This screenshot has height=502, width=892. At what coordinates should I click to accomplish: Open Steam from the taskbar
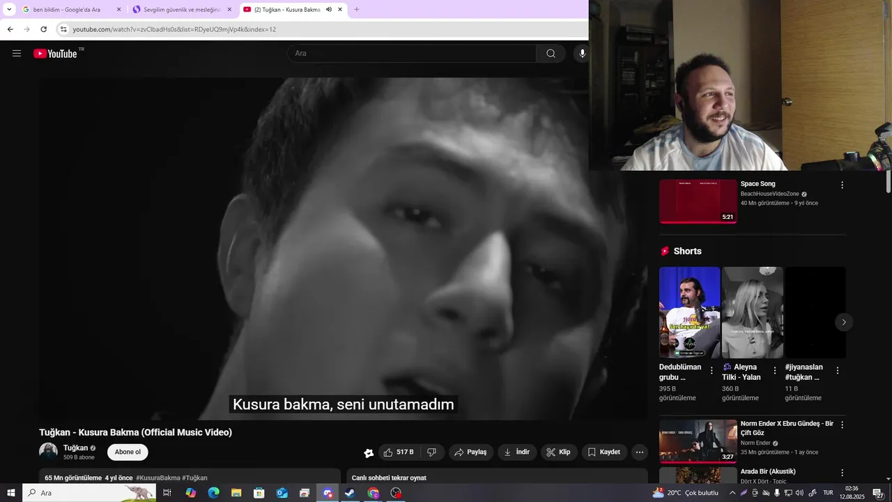(x=350, y=493)
